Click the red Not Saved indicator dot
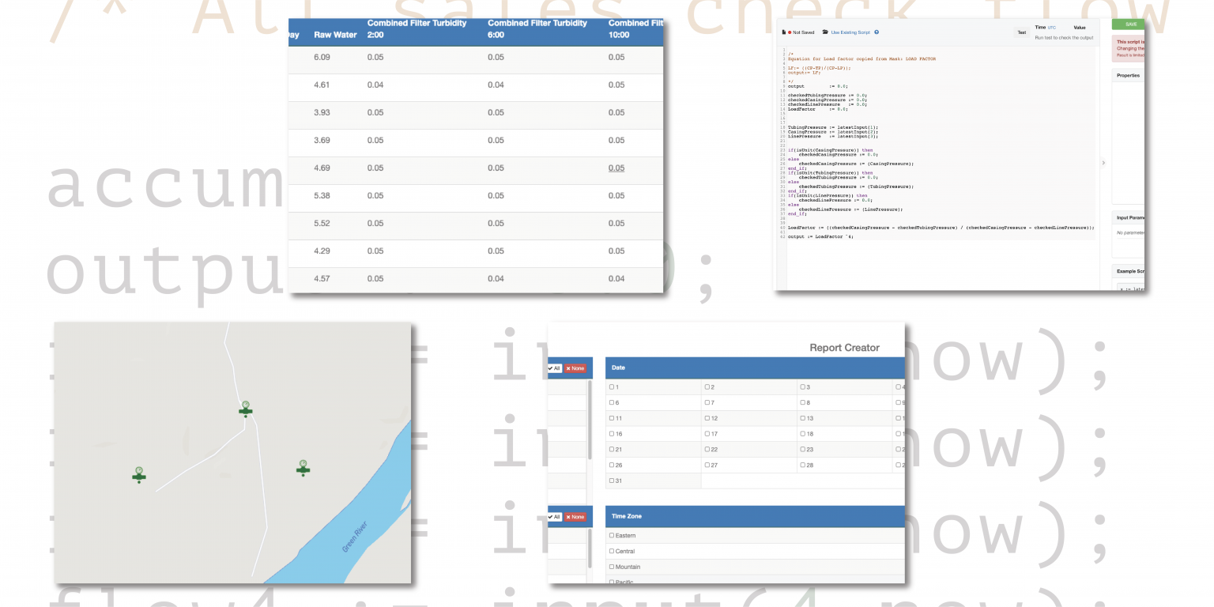This screenshot has width=1214, height=607. (790, 32)
